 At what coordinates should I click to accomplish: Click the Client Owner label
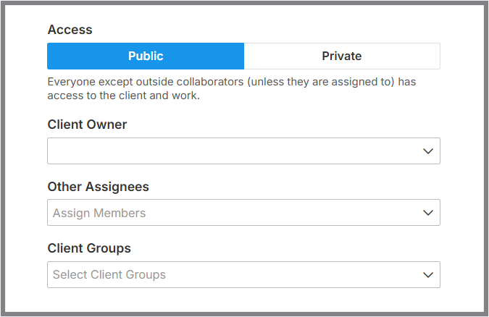(x=87, y=124)
